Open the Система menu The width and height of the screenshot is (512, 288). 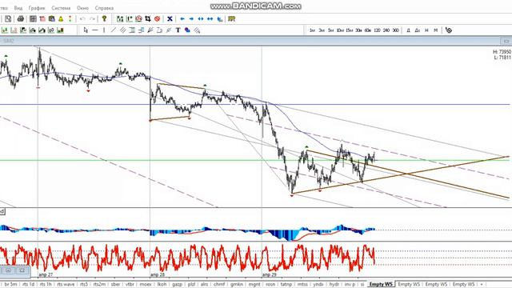coord(61,8)
